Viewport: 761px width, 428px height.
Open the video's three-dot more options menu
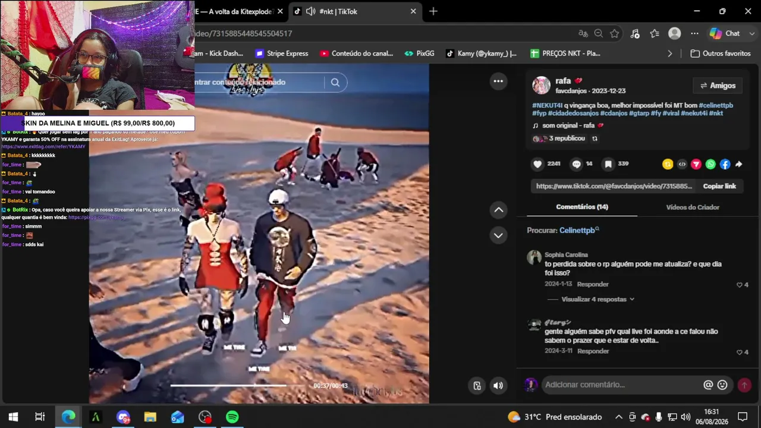(x=498, y=81)
